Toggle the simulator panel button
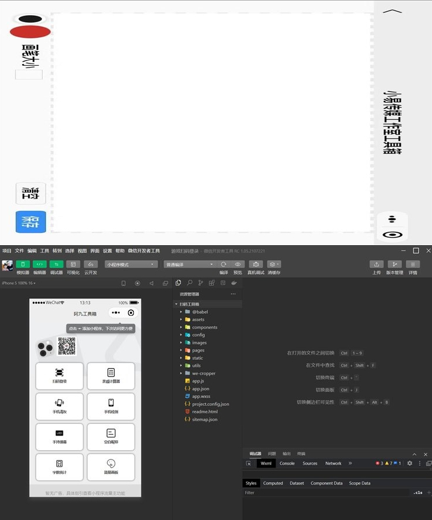The image size is (432, 520). (x=23, y=264)
